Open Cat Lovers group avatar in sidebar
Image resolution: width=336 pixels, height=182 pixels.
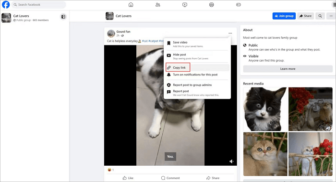coord(6,18)
